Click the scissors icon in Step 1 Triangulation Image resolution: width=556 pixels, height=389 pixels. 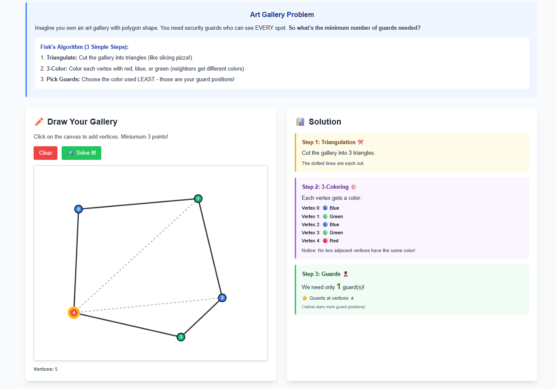click(x=361, y=142)
